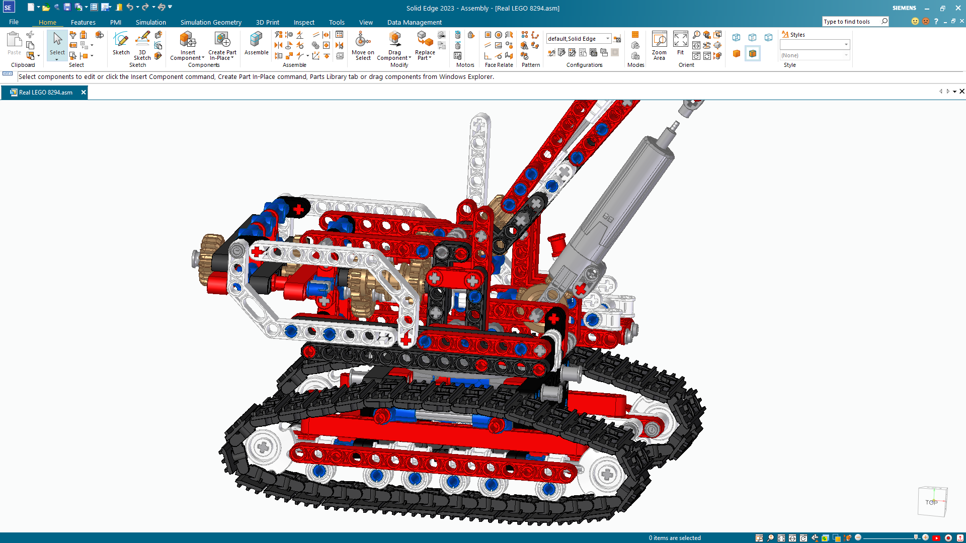Toggle the filter funnel icon in Select group
Image resolution: width=966 pixels, height=543 pixels.
pyautogui.click(x=73, y=34)
